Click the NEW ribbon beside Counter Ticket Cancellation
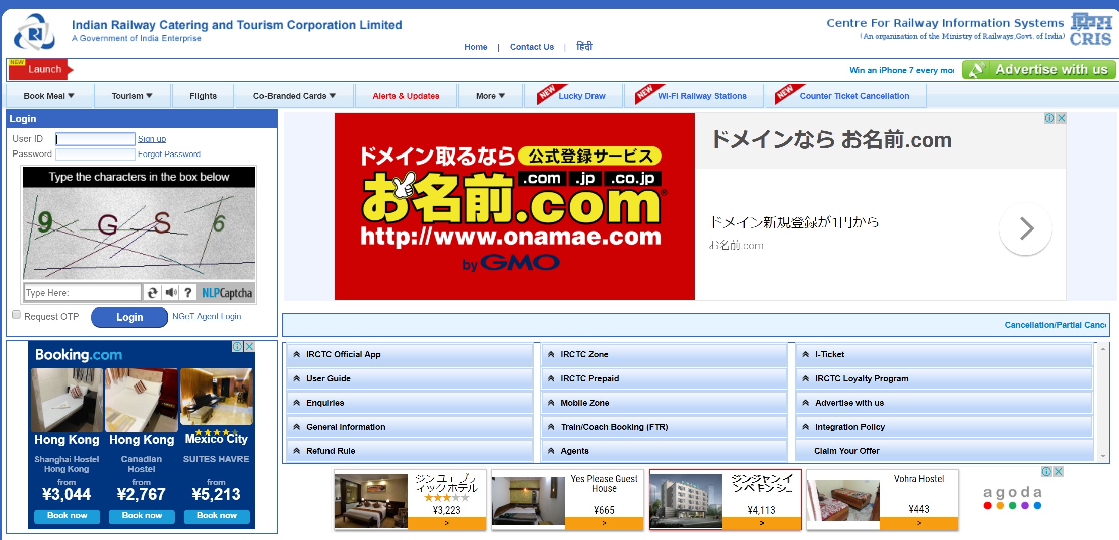1119x540 pixels. point(789,94)
